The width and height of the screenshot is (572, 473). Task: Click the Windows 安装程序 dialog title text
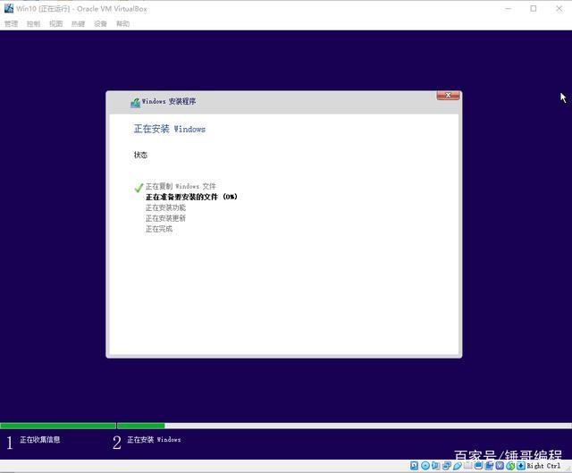[x=169, y=101]
